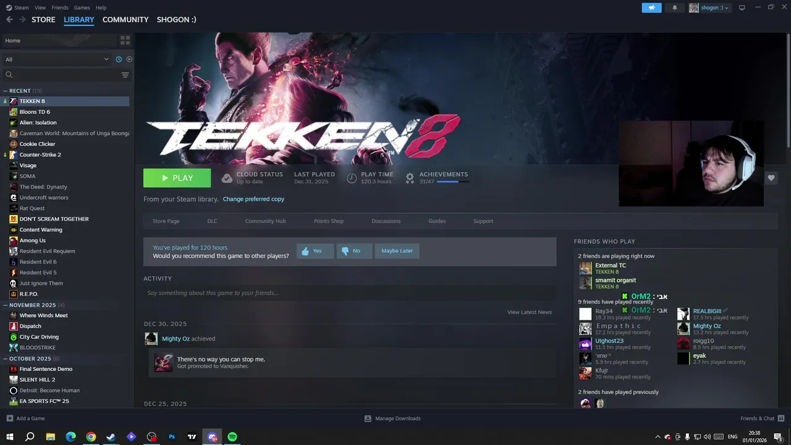Select R.E.P.O. in library

pos(28,294)
